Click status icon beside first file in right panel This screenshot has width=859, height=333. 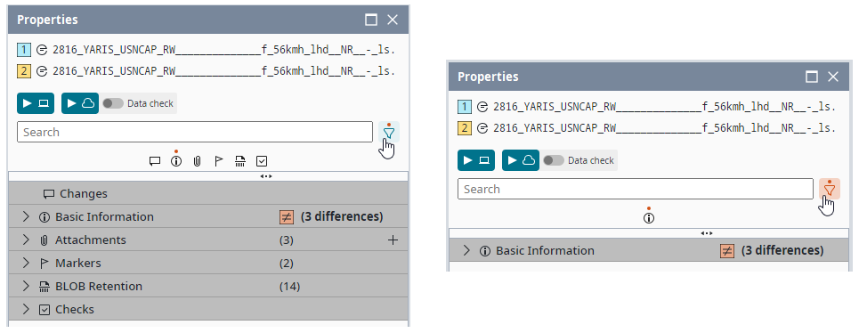click(x=482, y=107)
